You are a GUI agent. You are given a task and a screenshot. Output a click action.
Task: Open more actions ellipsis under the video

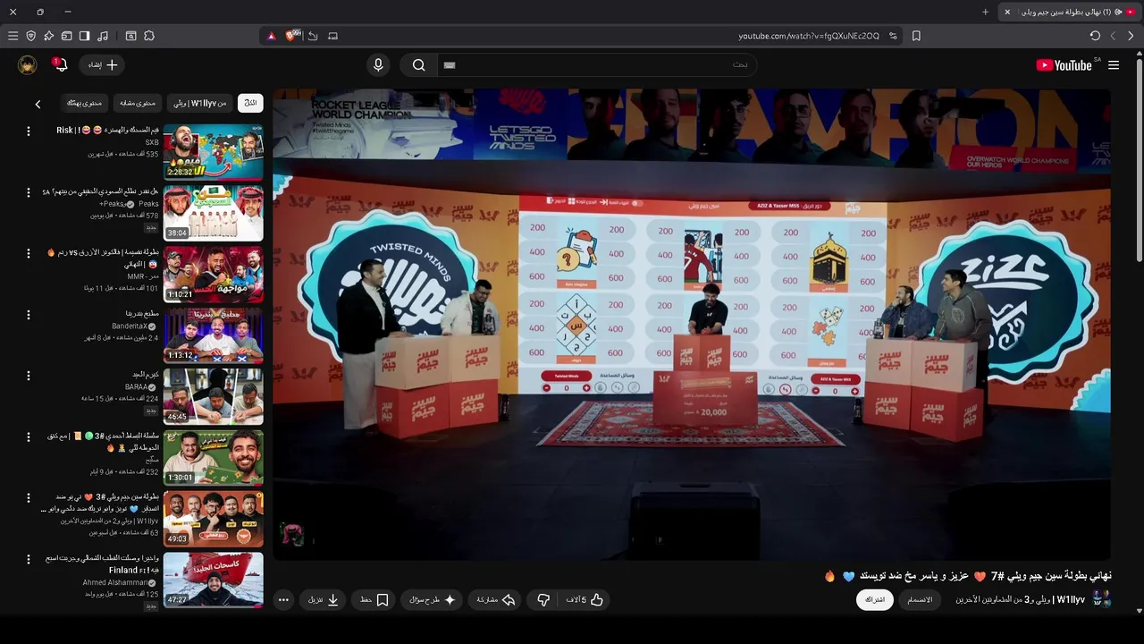point(283,600)
